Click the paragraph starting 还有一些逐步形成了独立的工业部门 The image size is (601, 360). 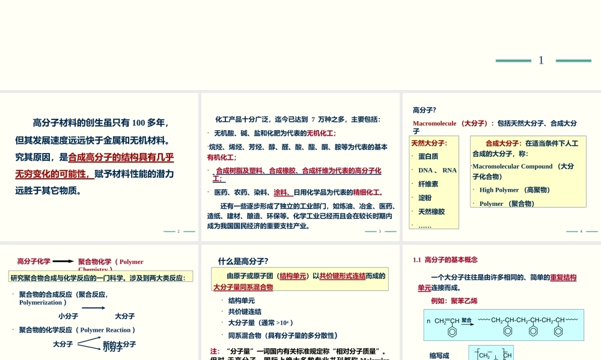(x=301, y=216)
